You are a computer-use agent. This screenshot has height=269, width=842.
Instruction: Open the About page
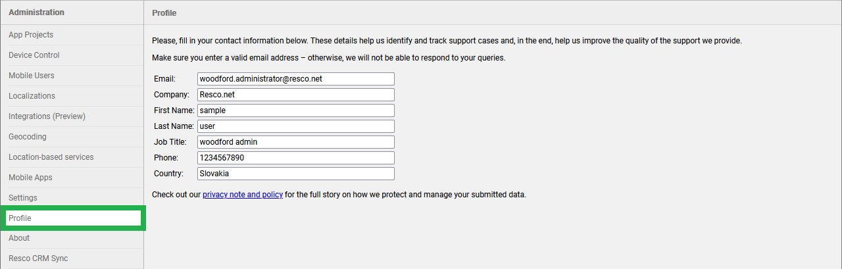point(19,238)
